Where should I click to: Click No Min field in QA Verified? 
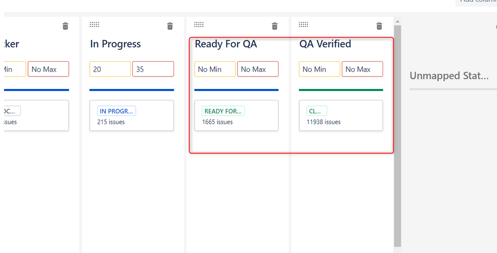[x=319, y=69]
